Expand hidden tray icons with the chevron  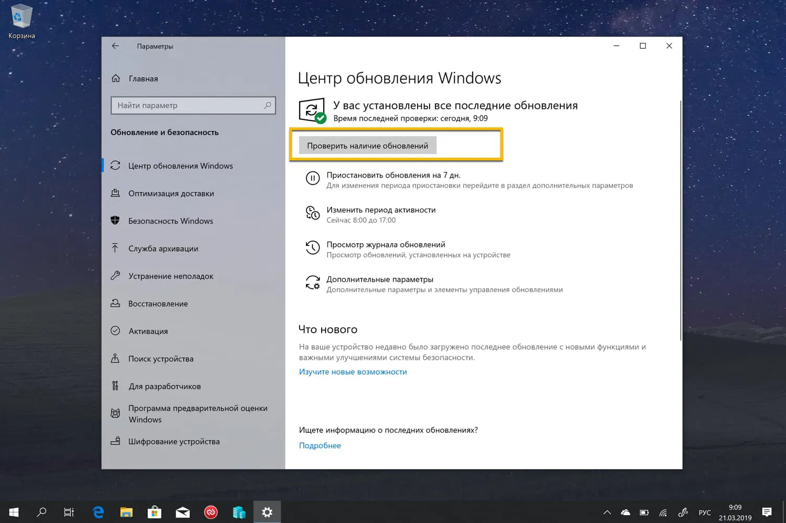606,512
